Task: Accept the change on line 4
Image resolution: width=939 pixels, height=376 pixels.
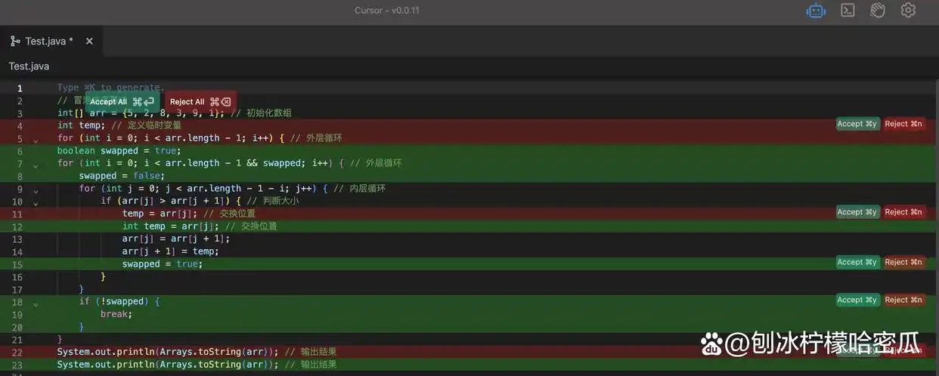Action: (857, 124)
